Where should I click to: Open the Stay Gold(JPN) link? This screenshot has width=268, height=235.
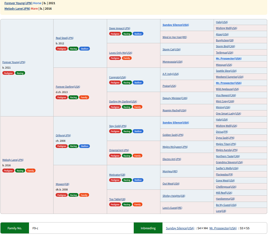[118, 126]
